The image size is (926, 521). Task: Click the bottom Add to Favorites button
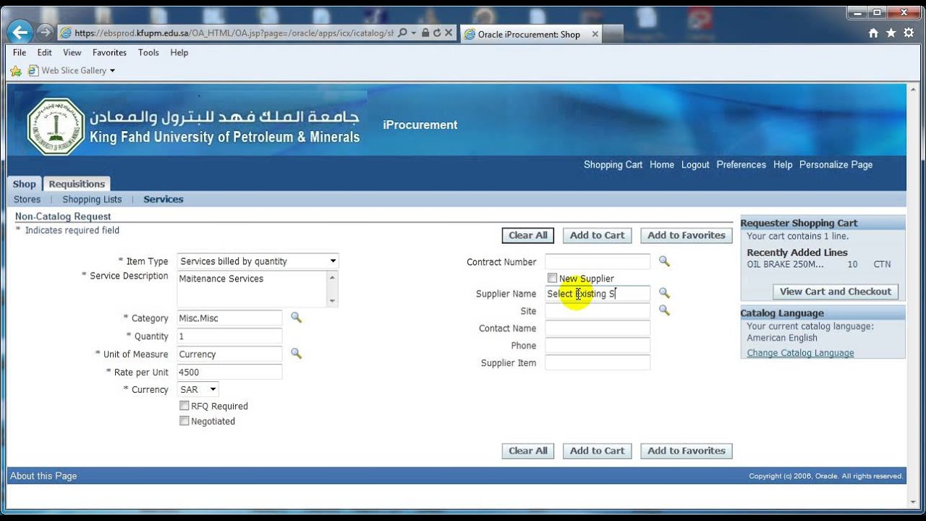click(x=687, y=451)
